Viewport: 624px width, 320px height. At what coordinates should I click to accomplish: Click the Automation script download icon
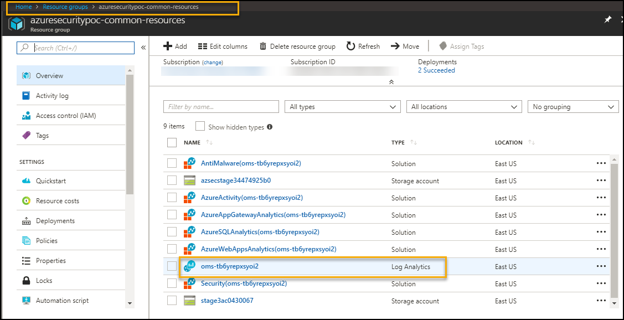(26, 301)
